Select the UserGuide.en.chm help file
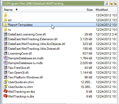Viewport: 119px width, 104px height. (x=60, y=82)
